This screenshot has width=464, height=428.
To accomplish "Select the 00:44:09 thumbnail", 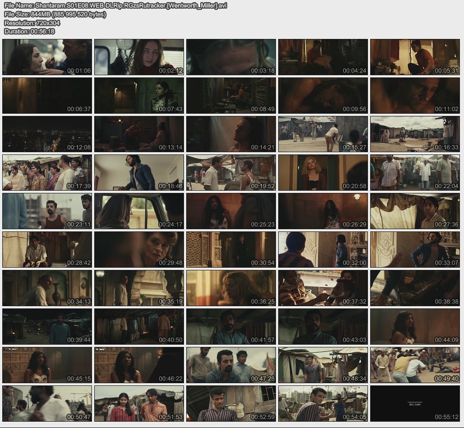I will [x=415, y=327].
